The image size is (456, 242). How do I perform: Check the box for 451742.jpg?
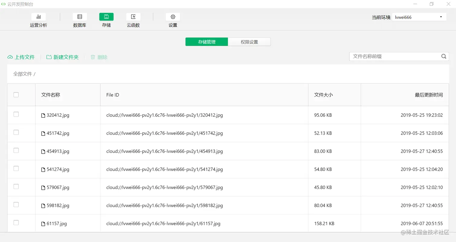16,132
